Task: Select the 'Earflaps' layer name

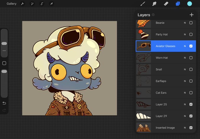Action: [161, 81]
